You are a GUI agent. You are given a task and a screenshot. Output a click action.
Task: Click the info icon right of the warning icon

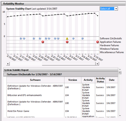pyautogui.click(x=73, y=38)
